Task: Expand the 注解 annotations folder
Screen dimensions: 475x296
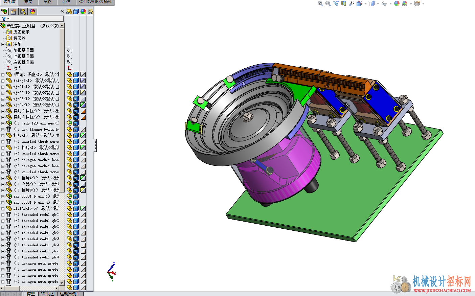Action: pyautogui.click(x=3, y=44)
